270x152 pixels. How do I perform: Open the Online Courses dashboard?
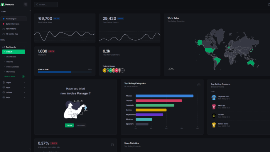pyautogui.click(x=13, y=67)
